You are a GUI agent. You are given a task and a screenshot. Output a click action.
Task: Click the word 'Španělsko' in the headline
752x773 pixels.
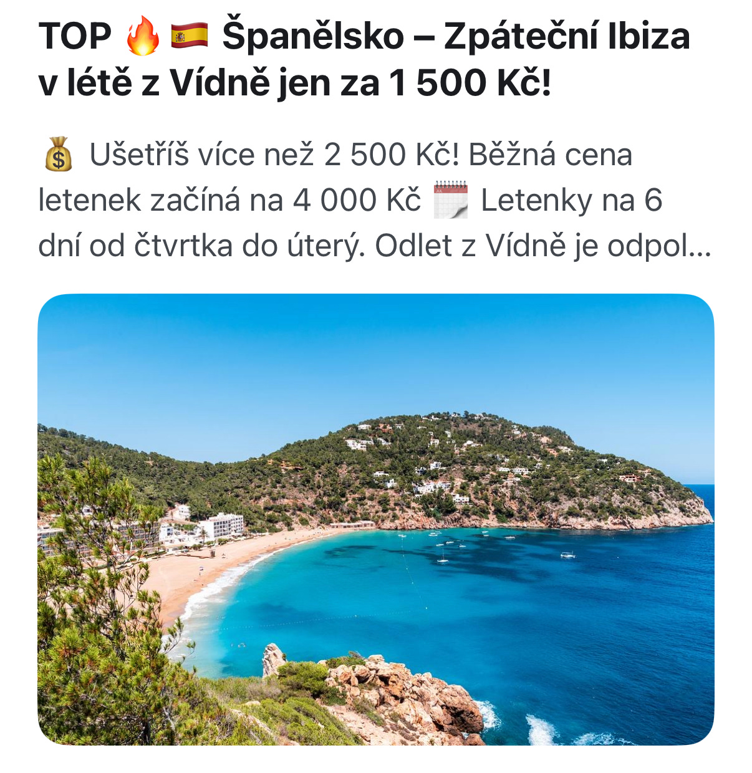[313, 36]
